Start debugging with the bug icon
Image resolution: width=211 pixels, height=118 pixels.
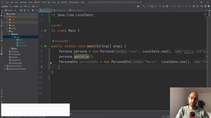tap(164, 6)
